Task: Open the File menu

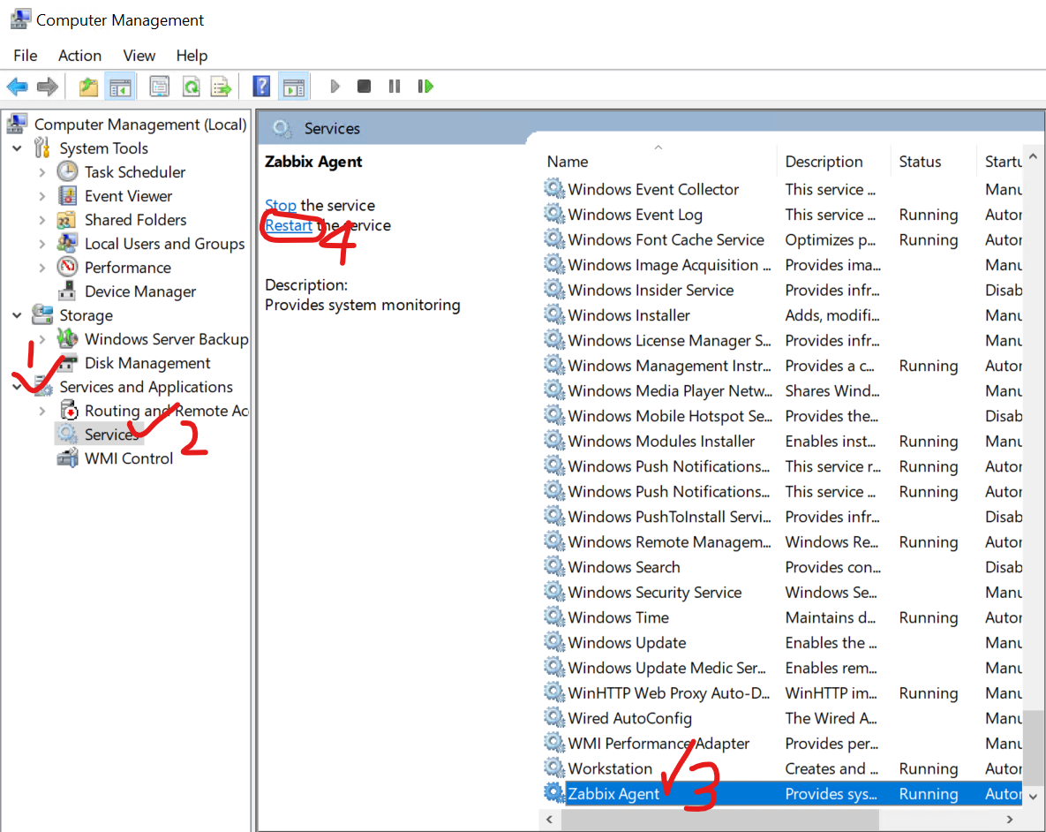Action: (x=26, y=56)
